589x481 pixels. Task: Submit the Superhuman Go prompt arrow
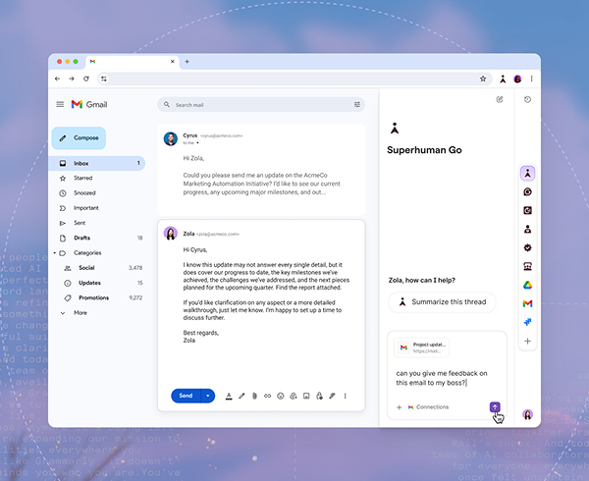(495, 406)
